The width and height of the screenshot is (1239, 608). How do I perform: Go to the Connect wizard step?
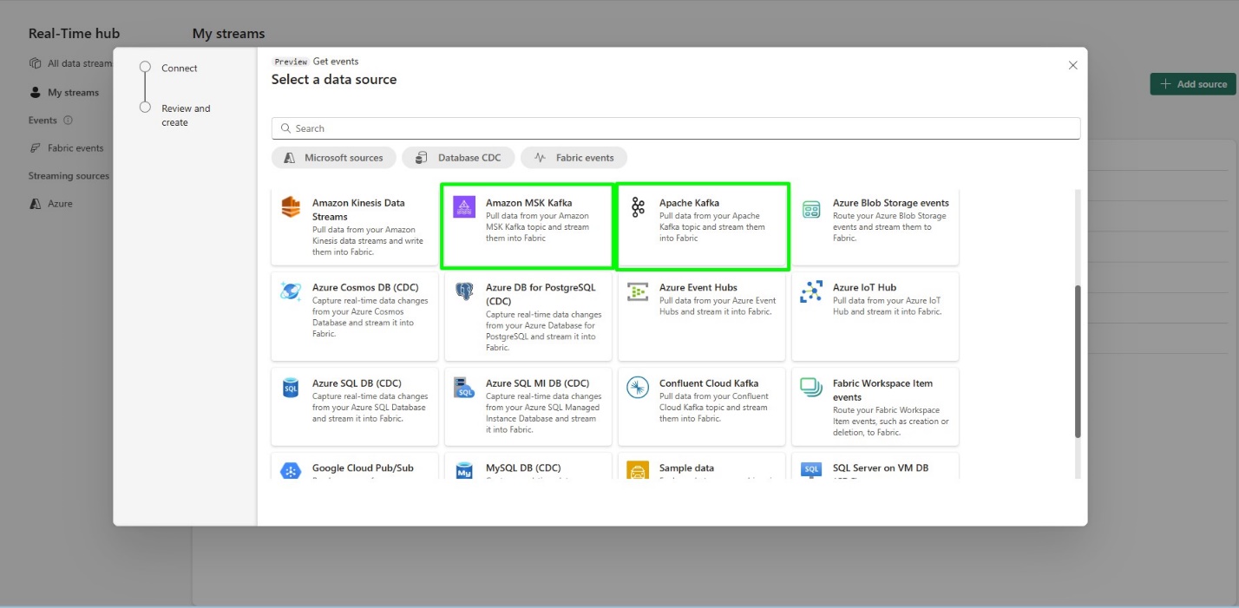[179, 68]
